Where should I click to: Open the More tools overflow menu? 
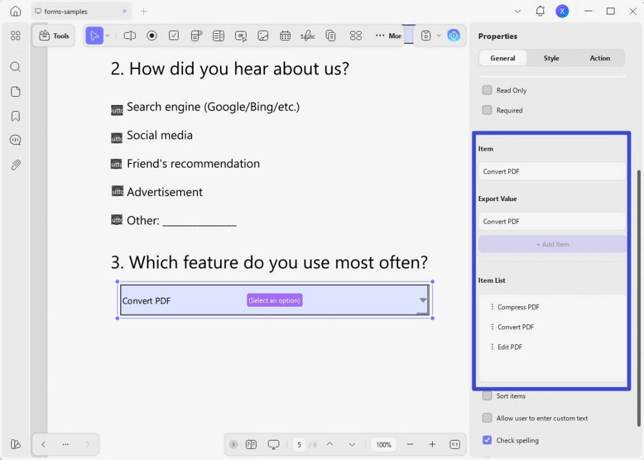388,36
